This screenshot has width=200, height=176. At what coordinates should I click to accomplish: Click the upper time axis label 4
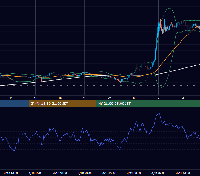pyautogui.click(x=183, y=98)
